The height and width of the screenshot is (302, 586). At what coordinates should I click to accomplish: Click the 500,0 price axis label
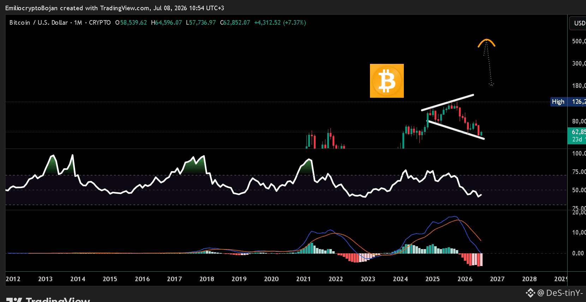[x=579, y=41]
